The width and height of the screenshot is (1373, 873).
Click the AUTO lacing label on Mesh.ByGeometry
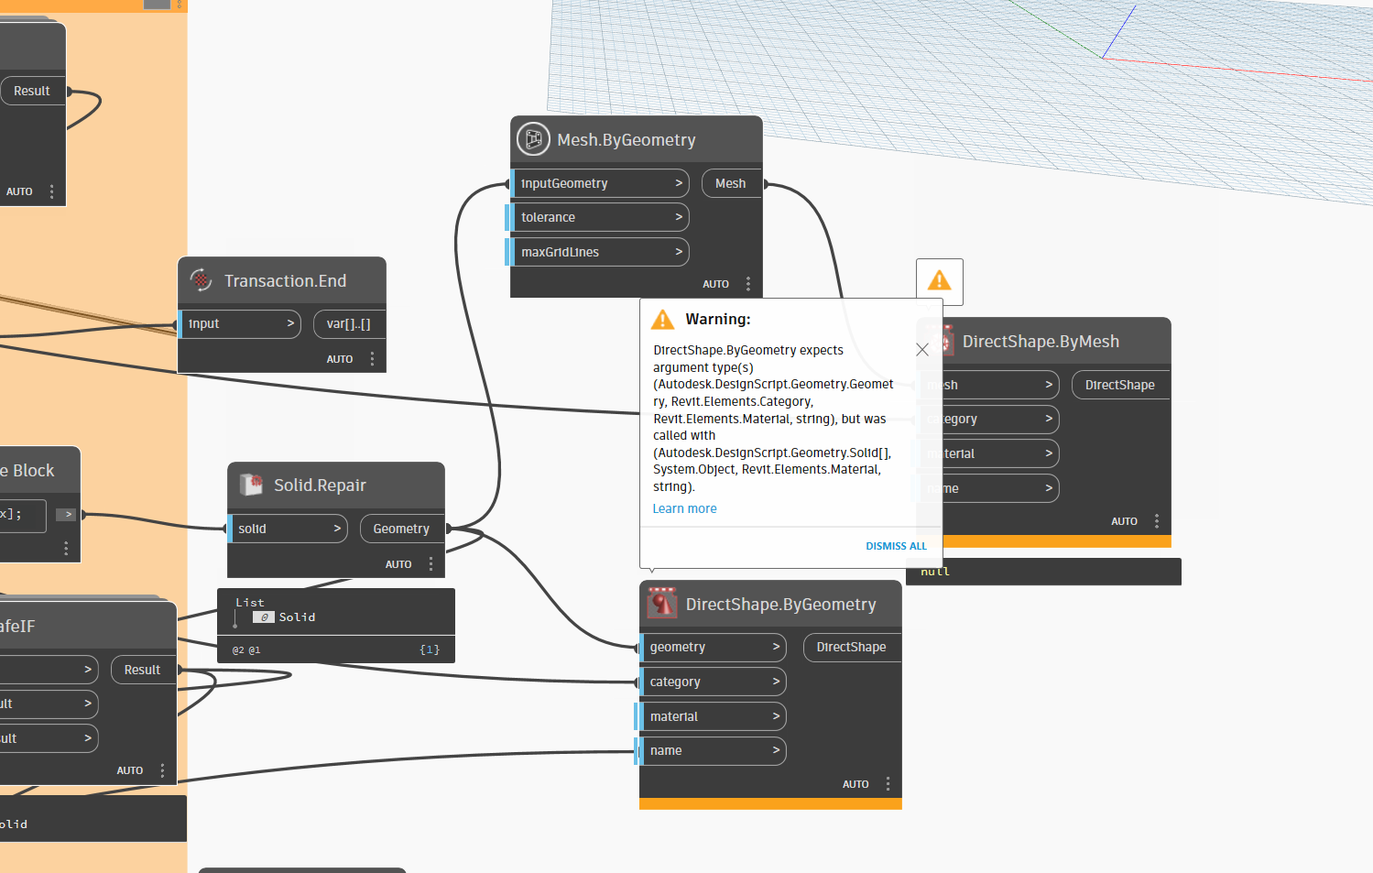tap(715, 284)
